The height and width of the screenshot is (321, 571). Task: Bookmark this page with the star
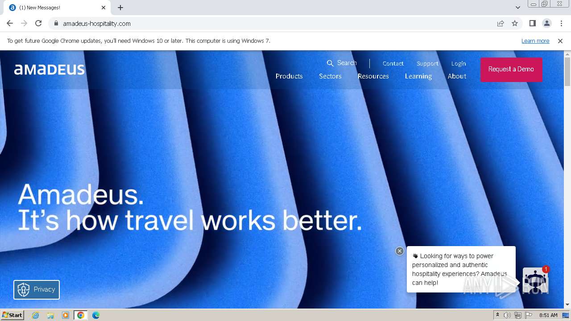515,23
